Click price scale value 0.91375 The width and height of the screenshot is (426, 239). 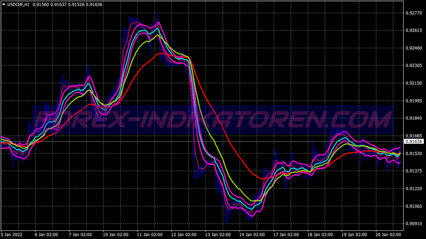coord(414,171)
